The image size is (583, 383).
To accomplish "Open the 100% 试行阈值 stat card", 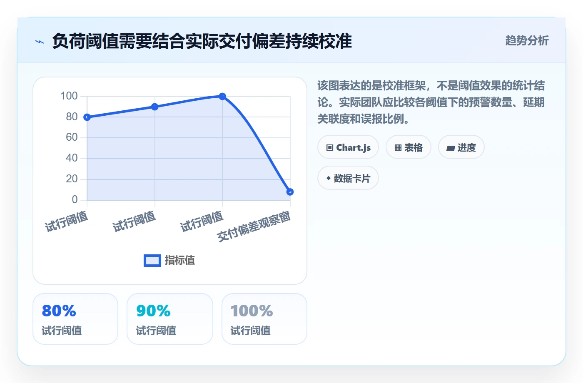I will click(264, 319).
